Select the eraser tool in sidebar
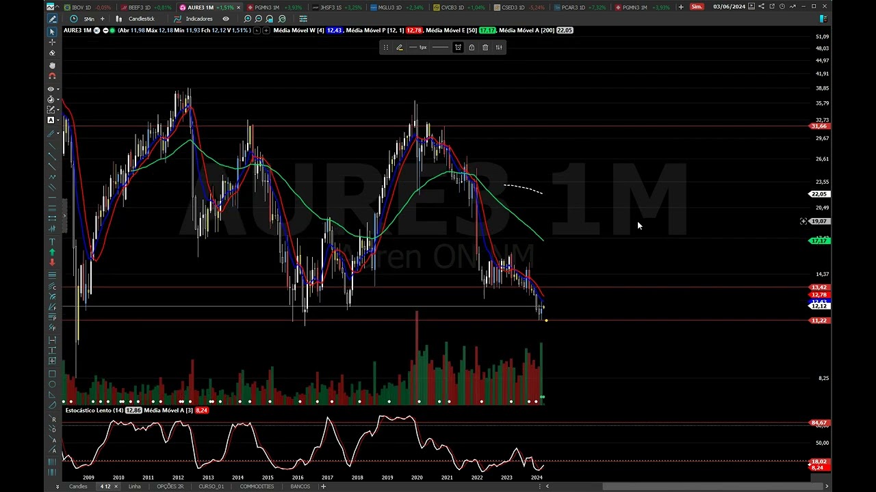This screenshot has height=492, width=876. click(x=52, y=53)
